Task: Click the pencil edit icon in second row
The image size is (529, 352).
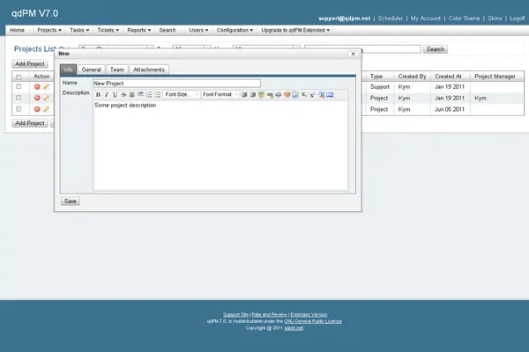Action: 46,98
